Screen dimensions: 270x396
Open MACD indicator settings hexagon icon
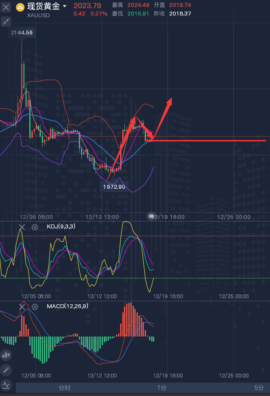35,307
